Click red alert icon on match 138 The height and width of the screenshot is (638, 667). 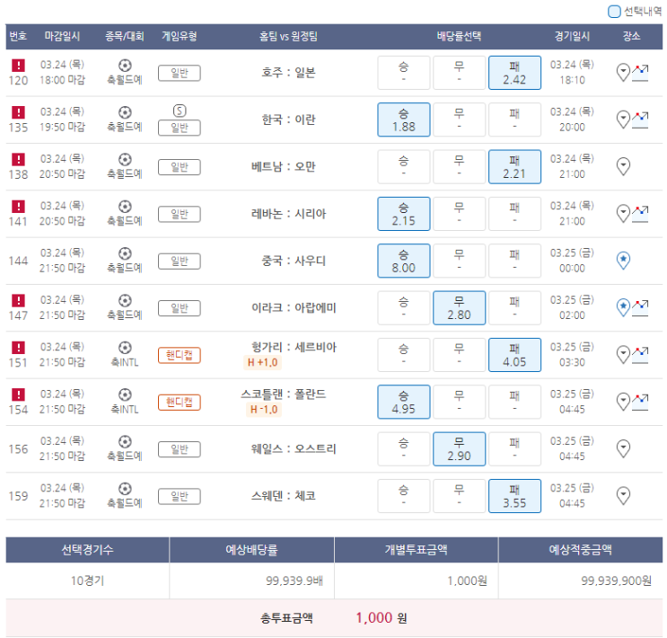click(x=18, y=159)
